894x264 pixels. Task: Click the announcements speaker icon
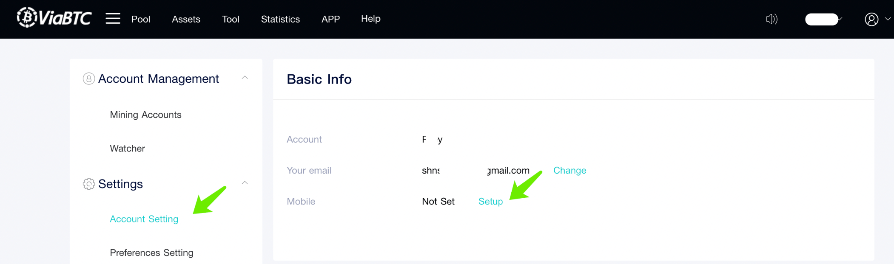point(772,19)
